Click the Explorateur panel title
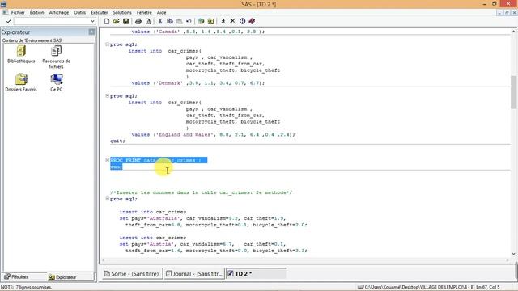Viewport: 518px width, 291px height. (15, 32)
